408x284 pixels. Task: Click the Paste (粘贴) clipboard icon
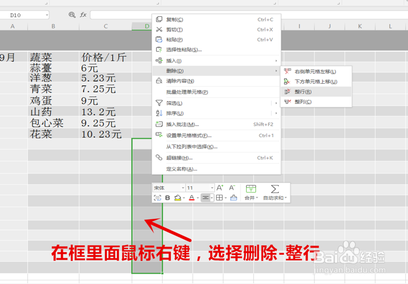(159, 39)
